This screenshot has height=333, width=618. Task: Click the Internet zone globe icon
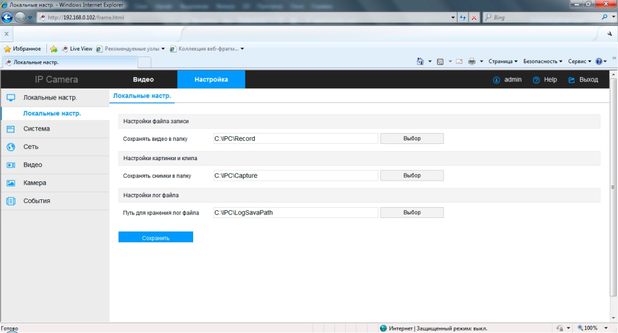(x=383, y=328)
